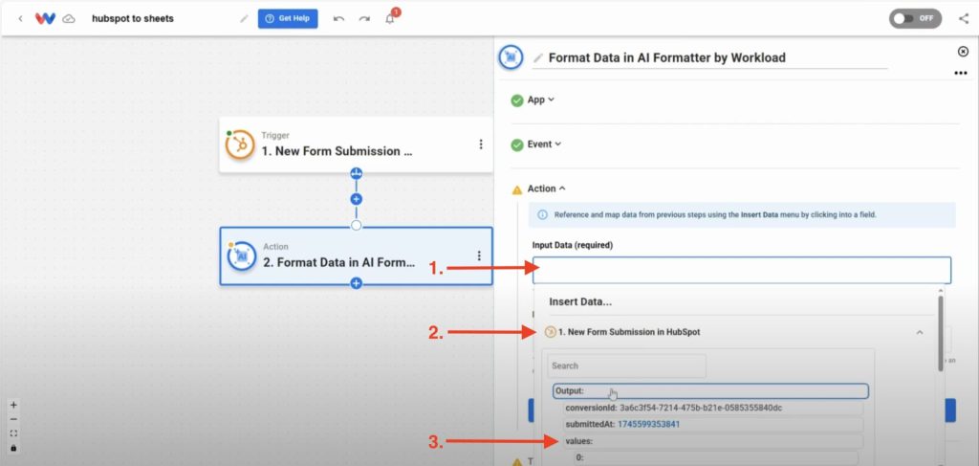The width and height of the screenshot is (979, 466).
Task: Zoom in on the canvas
Action: [x=13, y=405]
